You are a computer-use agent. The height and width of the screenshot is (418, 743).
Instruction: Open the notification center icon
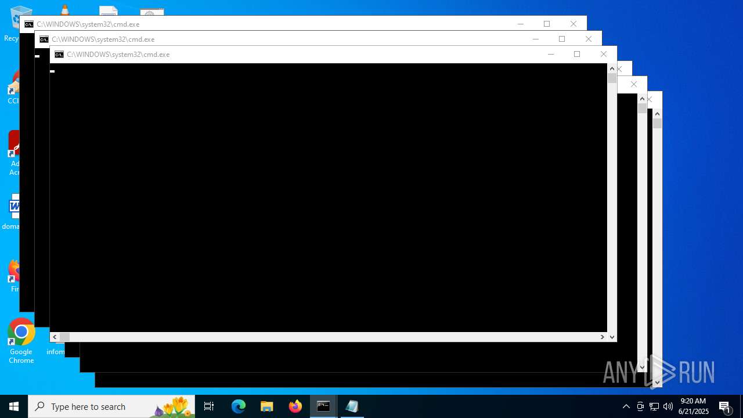pyautogui.click(x=725, y=406)
